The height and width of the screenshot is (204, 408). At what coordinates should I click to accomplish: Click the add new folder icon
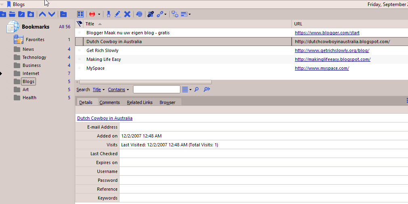tap(3, 14)
